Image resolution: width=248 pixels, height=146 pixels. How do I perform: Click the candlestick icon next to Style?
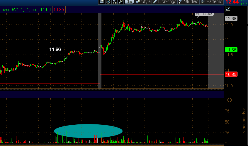tap(138, 2)
